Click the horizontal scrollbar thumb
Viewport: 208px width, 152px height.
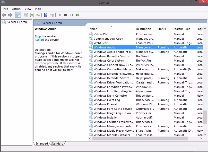pyautogui.click(x=140, y=138)
